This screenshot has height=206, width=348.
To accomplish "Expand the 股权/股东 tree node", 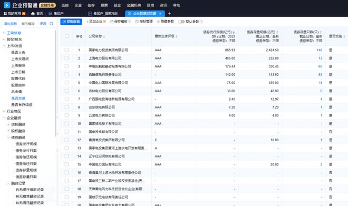I will tap(4, 39).
